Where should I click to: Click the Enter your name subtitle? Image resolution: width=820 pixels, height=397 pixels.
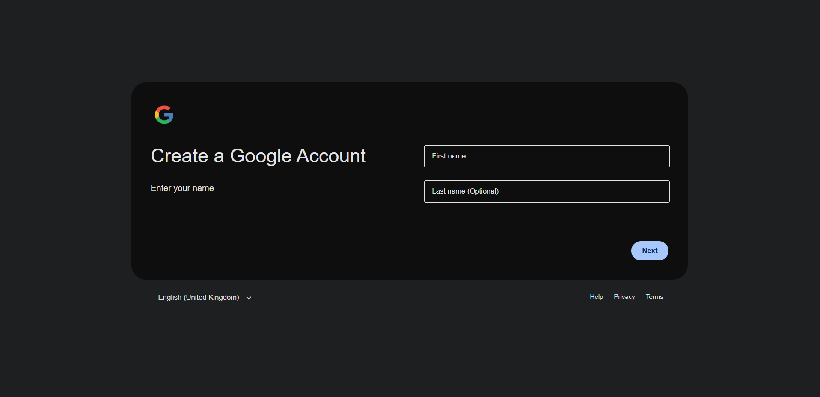click(x=182, y=188)
